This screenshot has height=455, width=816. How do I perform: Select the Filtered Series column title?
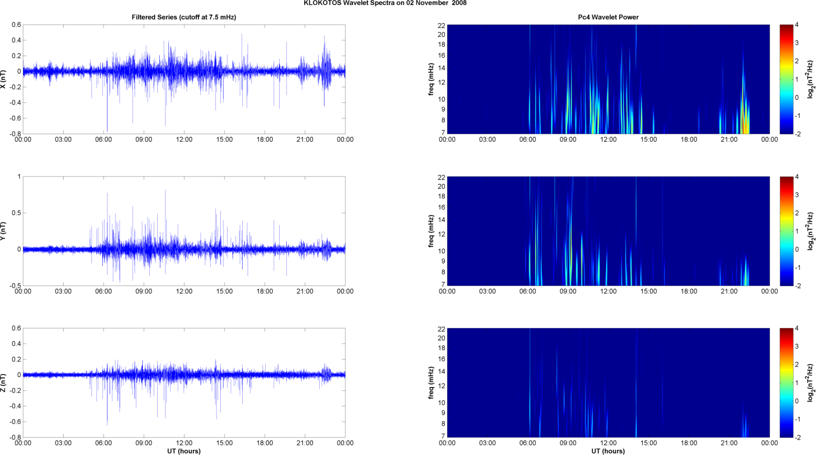pos(183,17)
